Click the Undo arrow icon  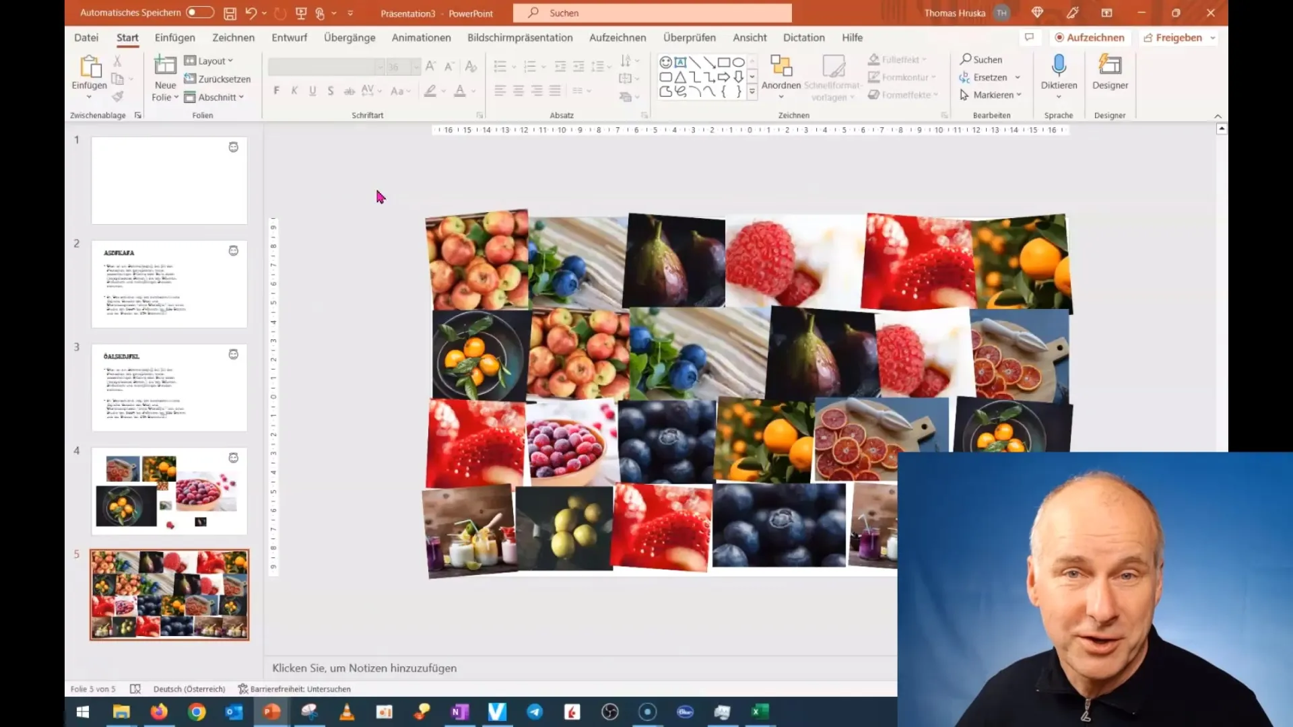pos(251,13)
